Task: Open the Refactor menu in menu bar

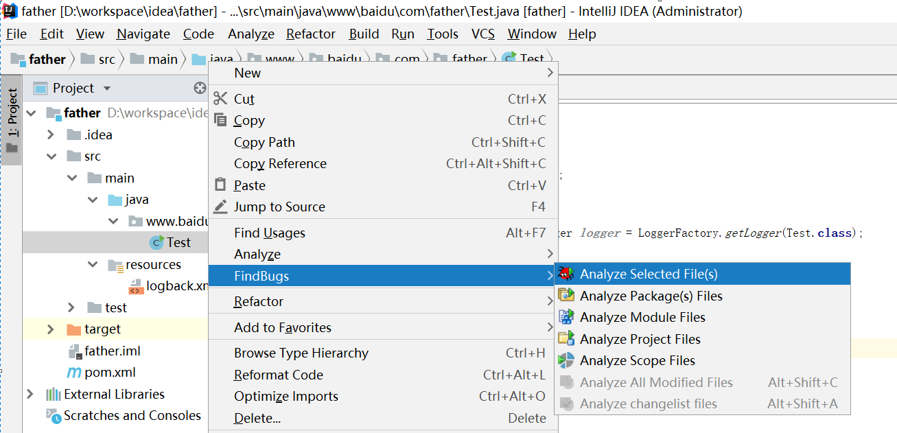Action: coord(311,34)
